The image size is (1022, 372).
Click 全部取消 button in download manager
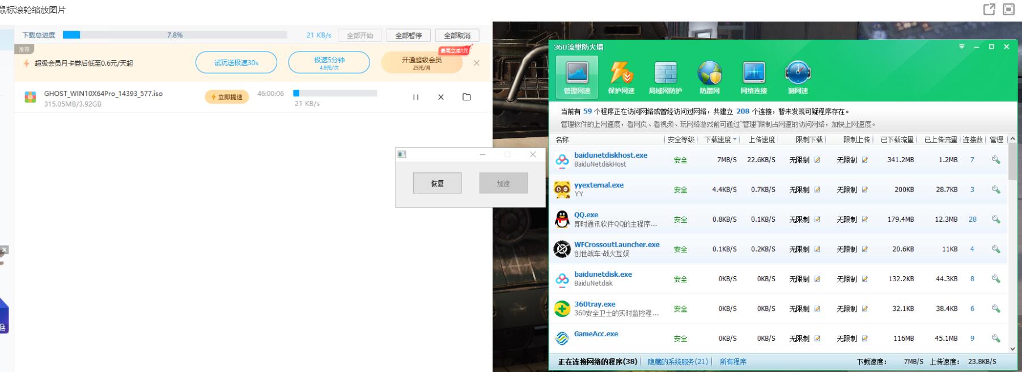click(457, 35)
